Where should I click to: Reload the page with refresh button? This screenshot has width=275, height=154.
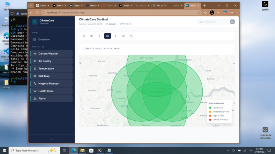(38, 13)
